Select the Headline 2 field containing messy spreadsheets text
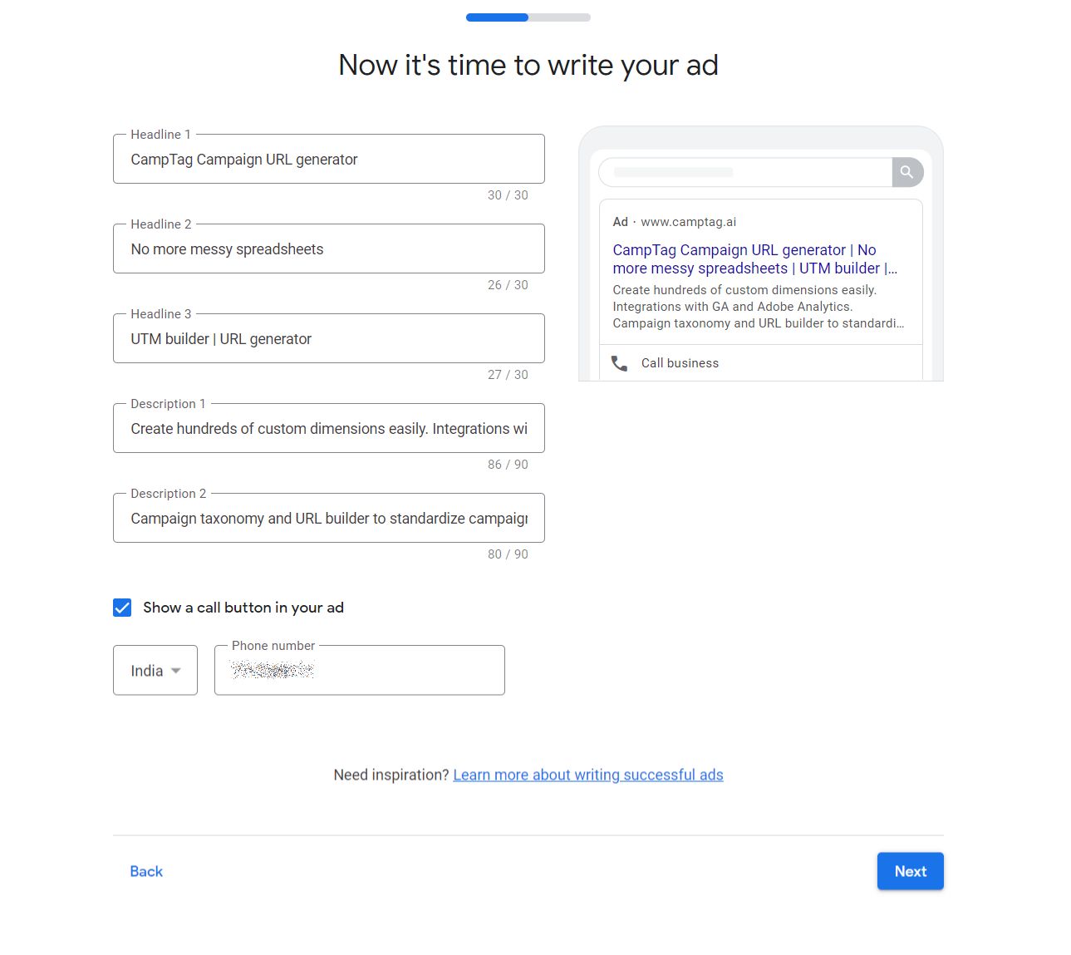 [328, 249]
